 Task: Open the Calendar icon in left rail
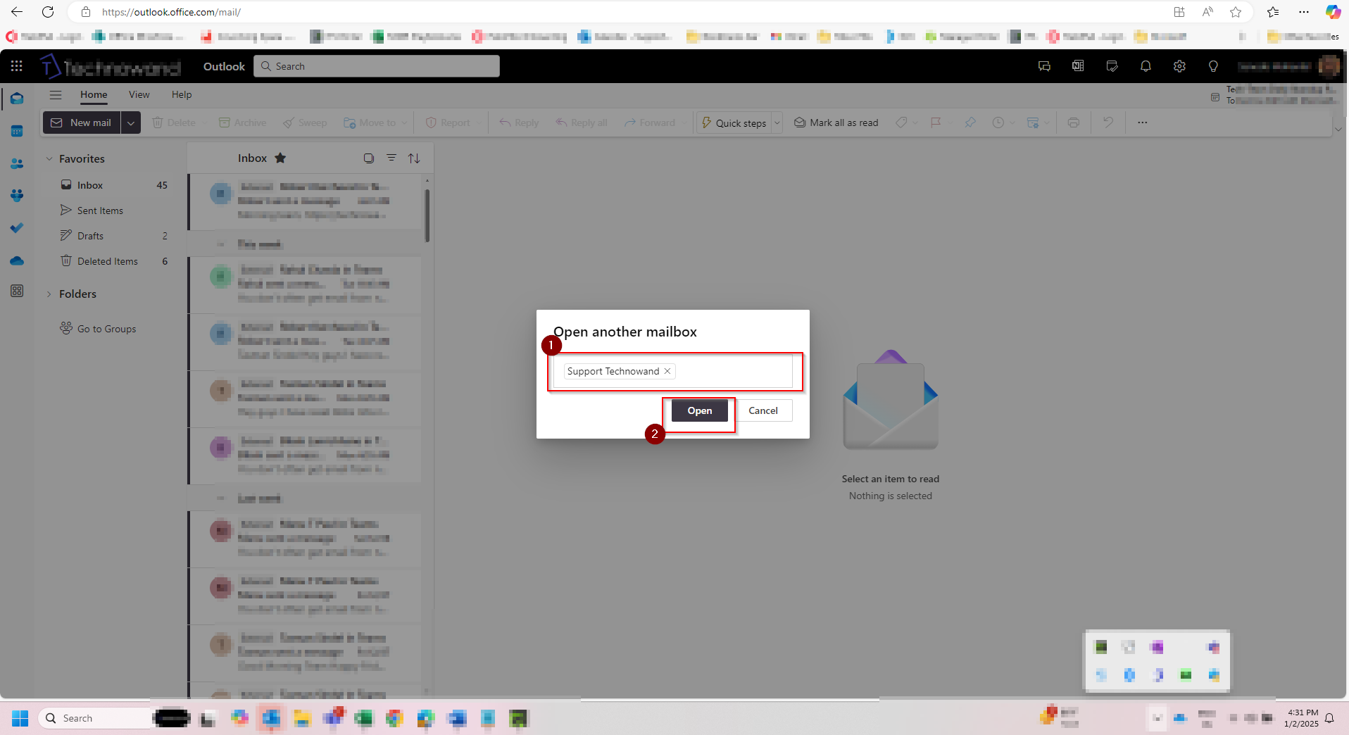point(17,131)
